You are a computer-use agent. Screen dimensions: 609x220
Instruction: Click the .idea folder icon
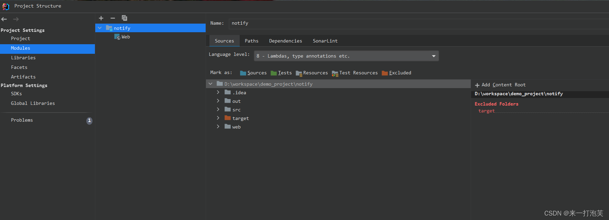(x=228, y=92)
